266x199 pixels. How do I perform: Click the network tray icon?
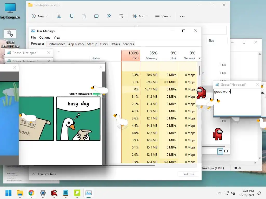click(x=227, y=193)
